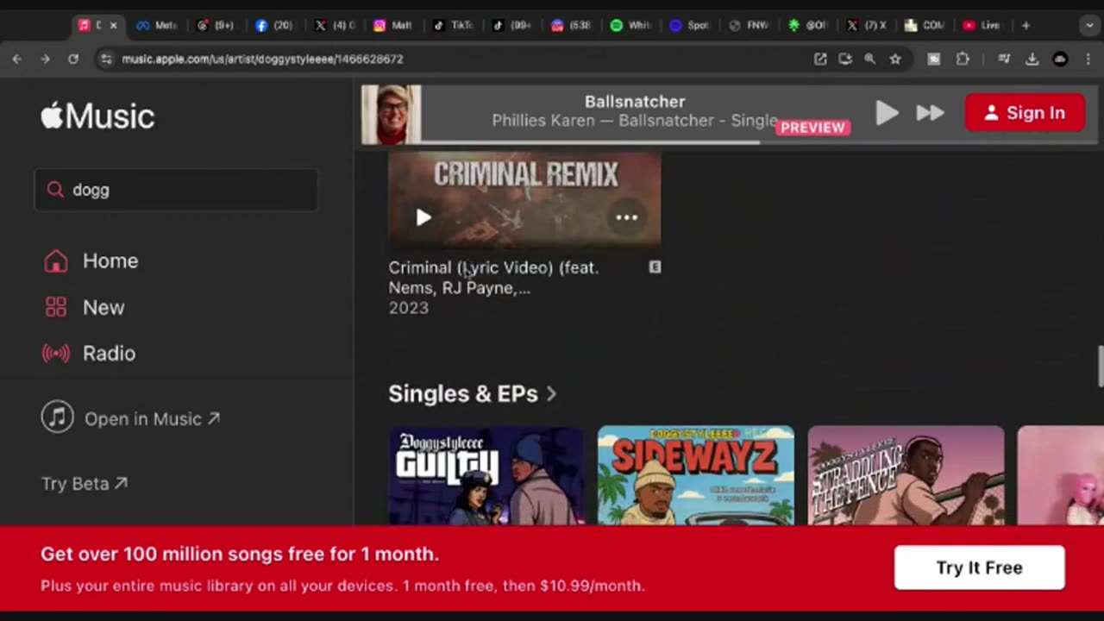Click the extension icon left of puzzle

934,59
